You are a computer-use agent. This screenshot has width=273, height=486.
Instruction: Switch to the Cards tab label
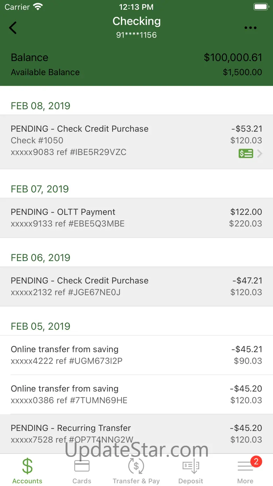pos(82,481)
